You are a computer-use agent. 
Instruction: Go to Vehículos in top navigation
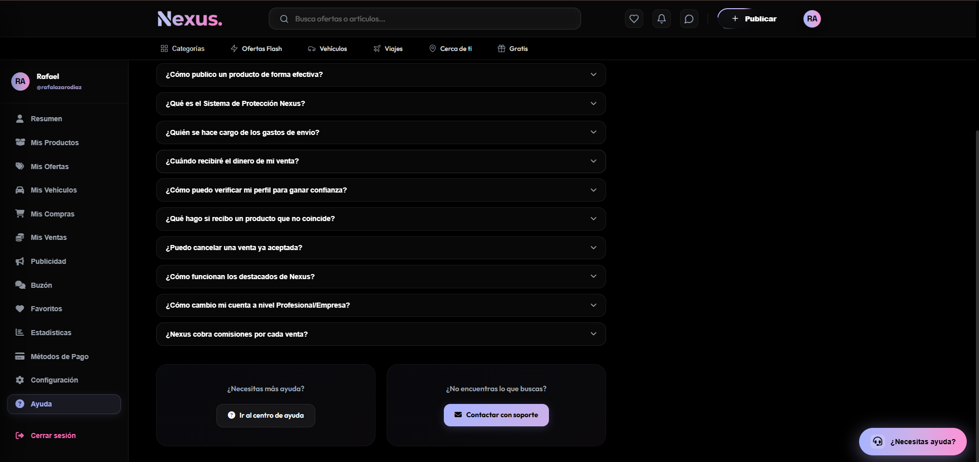coord(328,48)
